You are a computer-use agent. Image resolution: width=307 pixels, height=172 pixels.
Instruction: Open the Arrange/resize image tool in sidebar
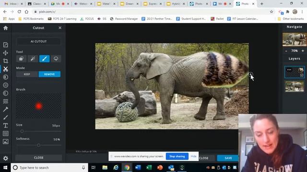5,44
